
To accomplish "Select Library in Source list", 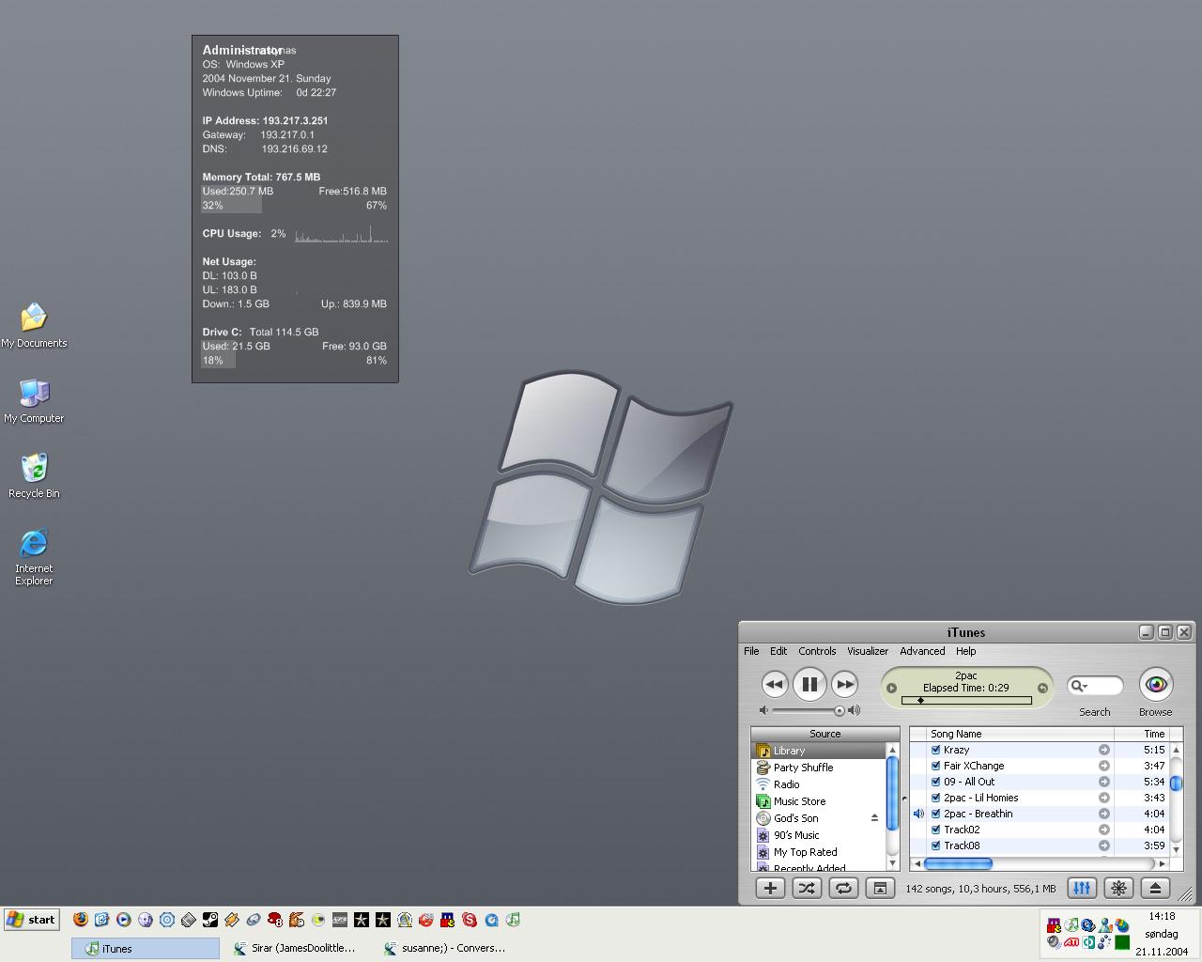I will click(x=819, y=751).
